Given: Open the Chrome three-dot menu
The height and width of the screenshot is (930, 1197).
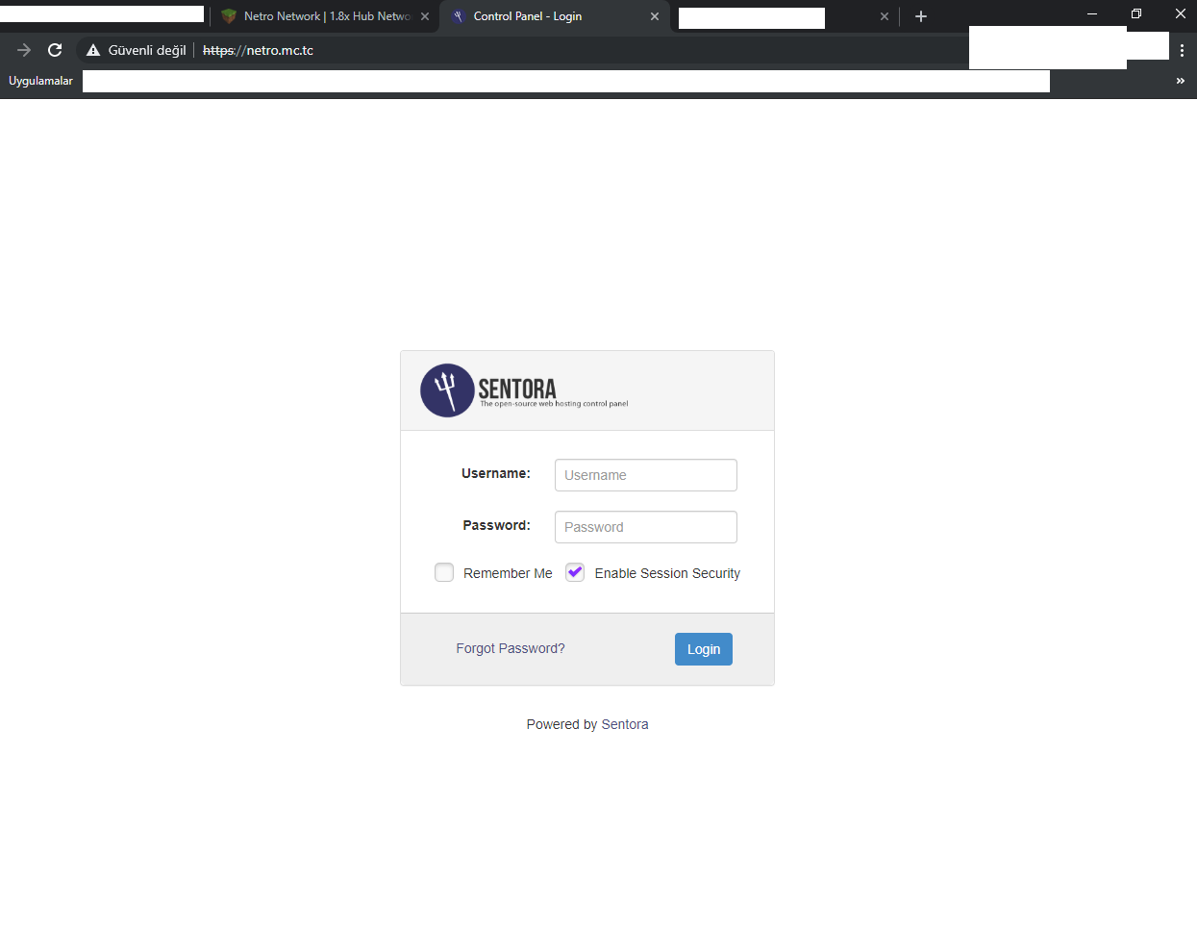Looking at the screenshot, I should point(1182,50).
